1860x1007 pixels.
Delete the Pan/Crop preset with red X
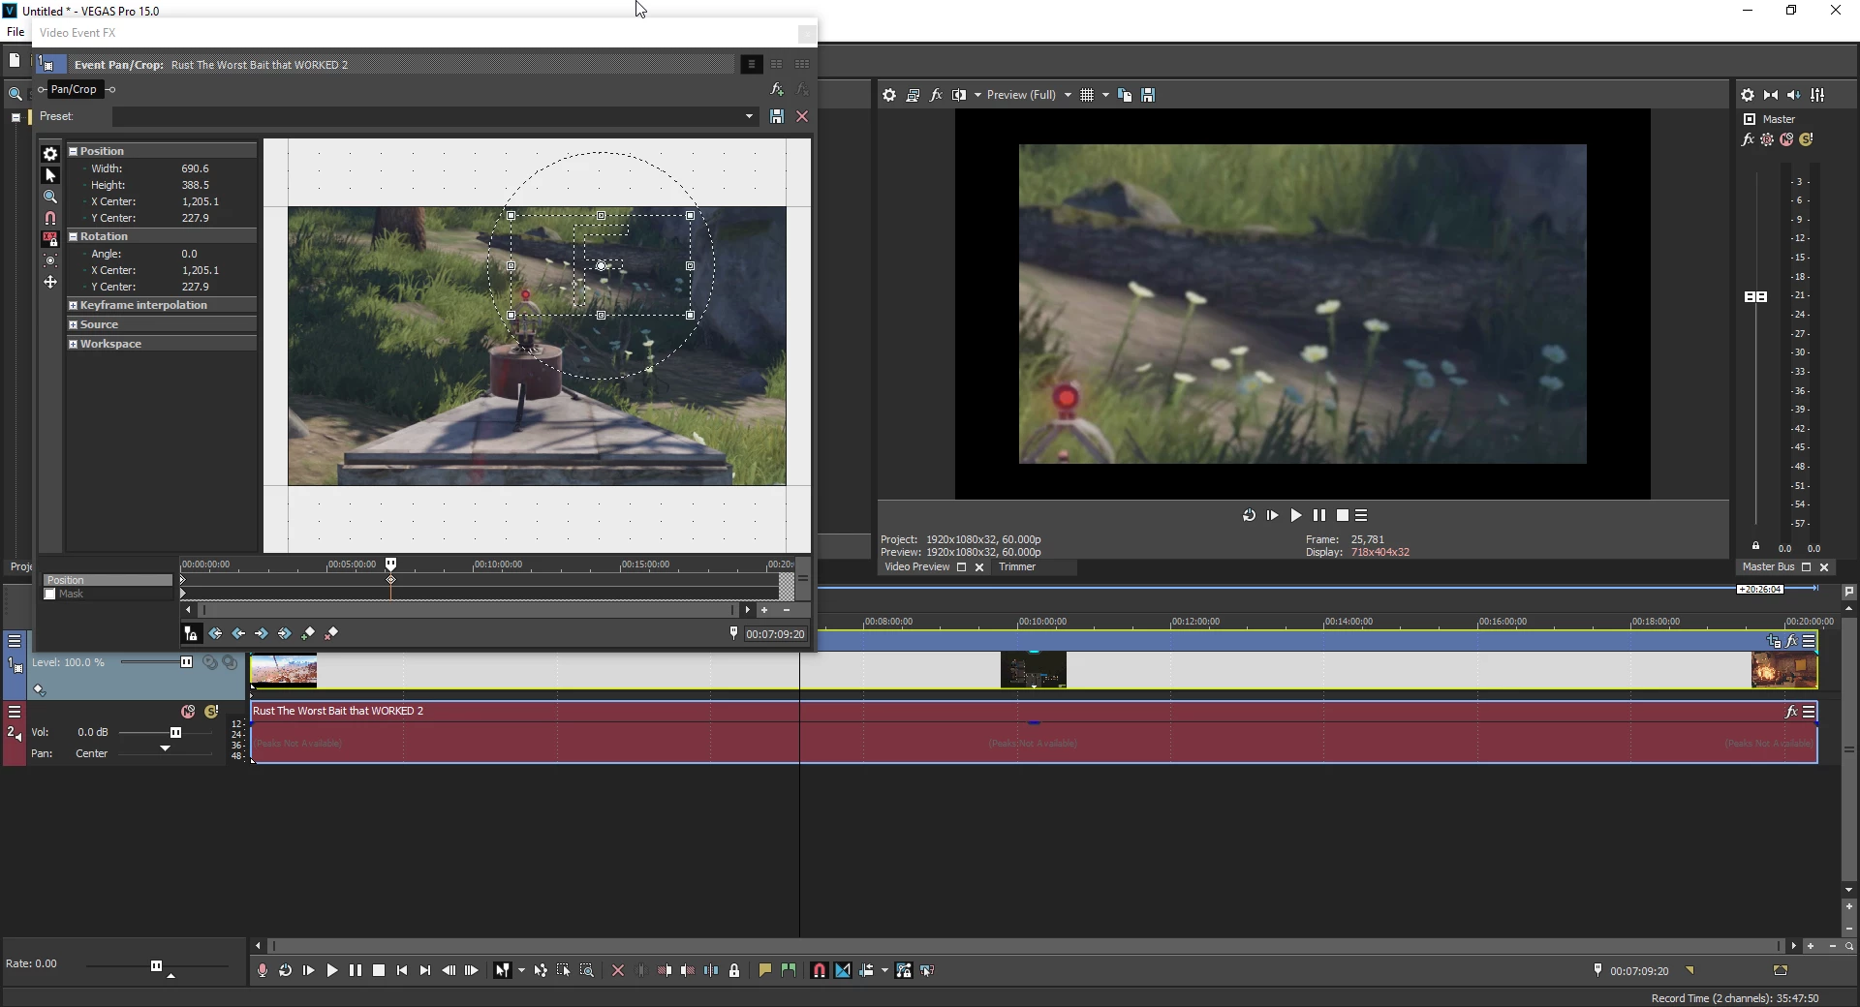click(x=802, y=116)
